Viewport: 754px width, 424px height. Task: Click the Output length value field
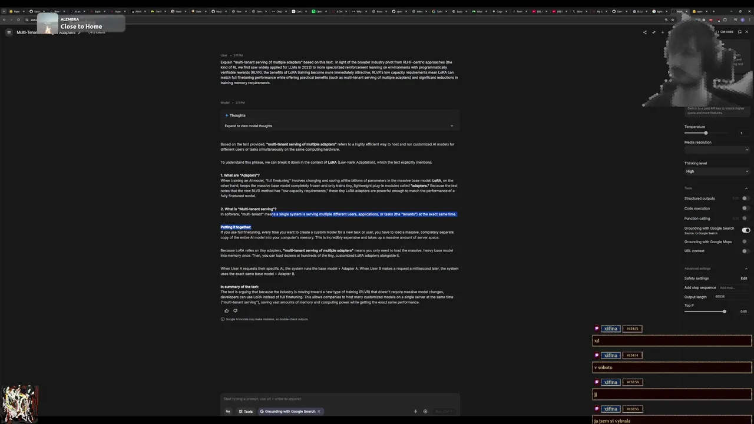(730, 297)
